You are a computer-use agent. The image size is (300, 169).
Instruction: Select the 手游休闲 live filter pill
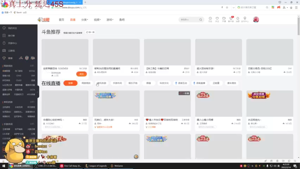coord(117,83)
